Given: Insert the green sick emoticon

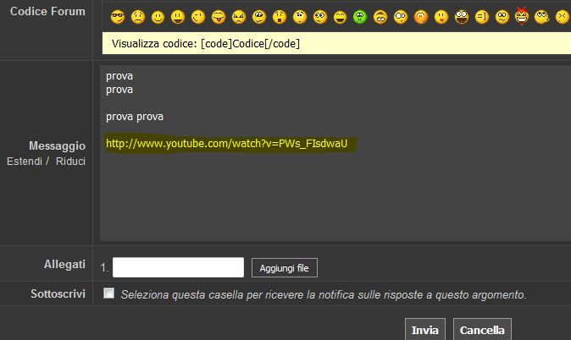Looking at the screenshot, I should 360,17.
